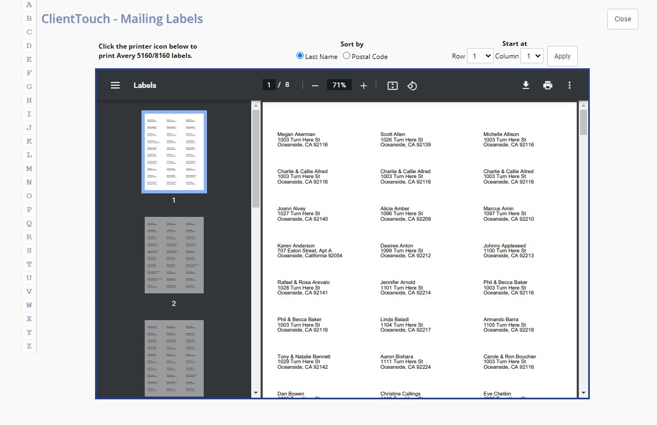The height and width of the screenshot is (425, 657).
Task: Select the Last Name sort option
Action: 300,56
